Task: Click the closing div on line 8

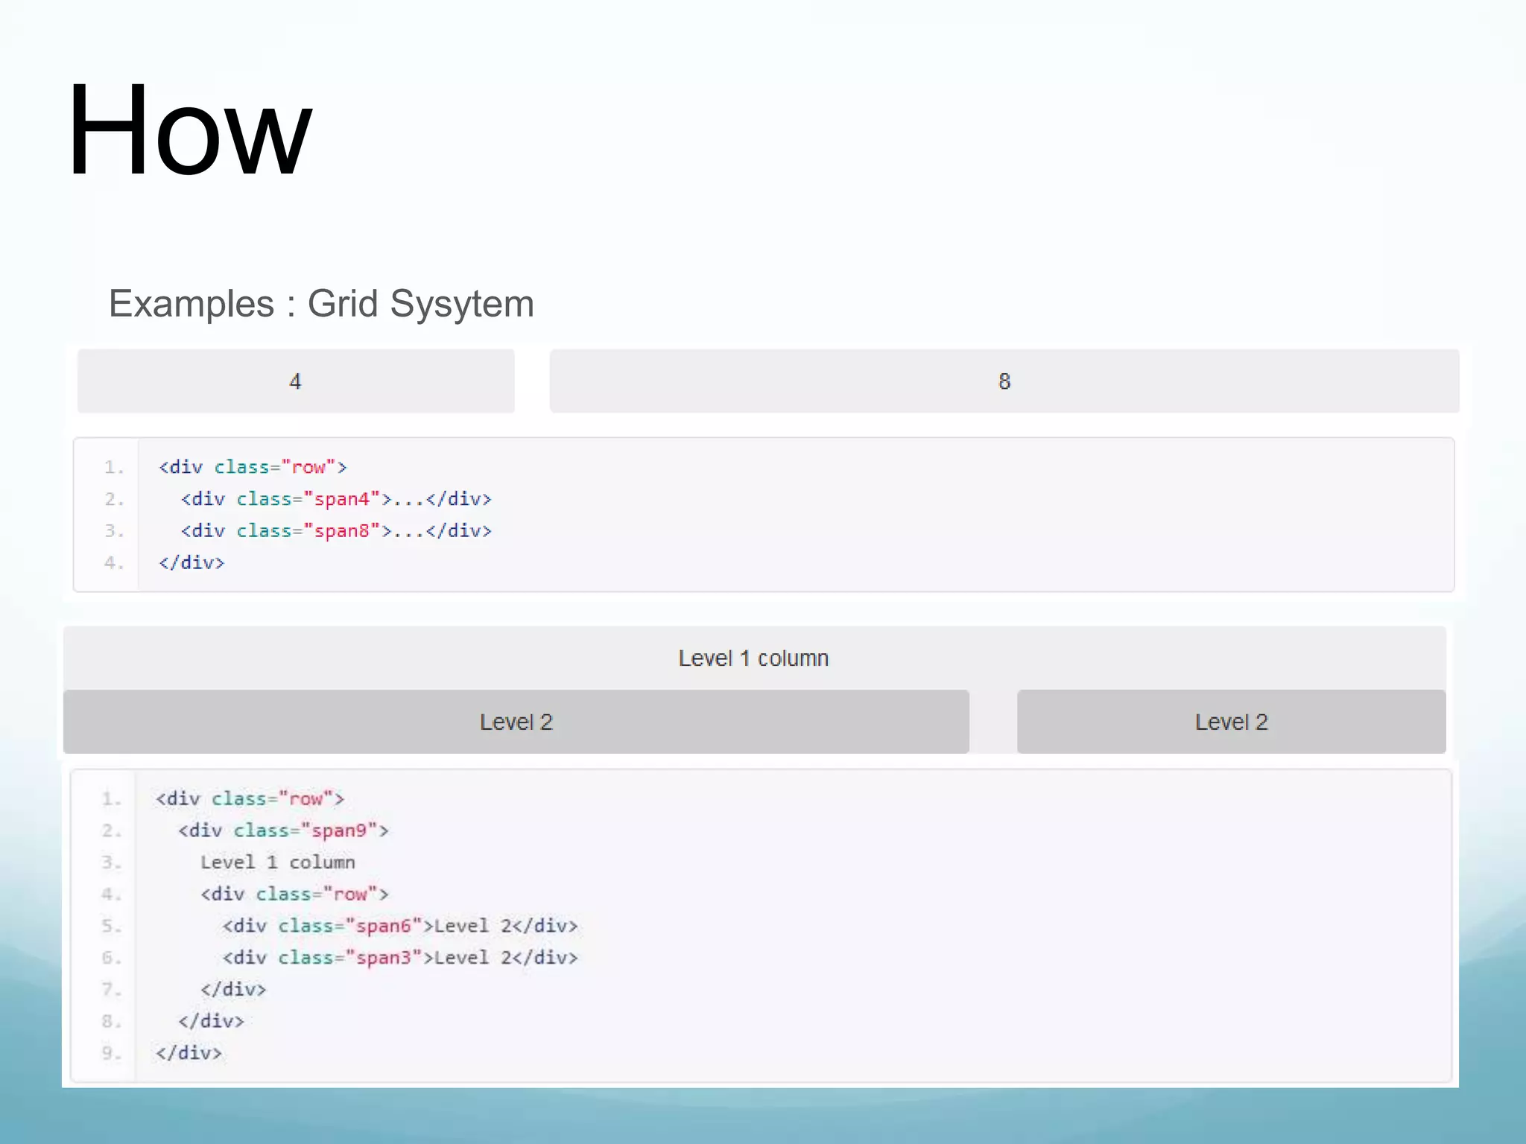Action: click(x=211, y=1021)
